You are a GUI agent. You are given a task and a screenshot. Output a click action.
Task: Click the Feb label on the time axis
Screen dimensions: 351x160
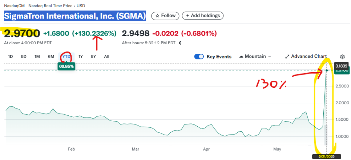71,149
